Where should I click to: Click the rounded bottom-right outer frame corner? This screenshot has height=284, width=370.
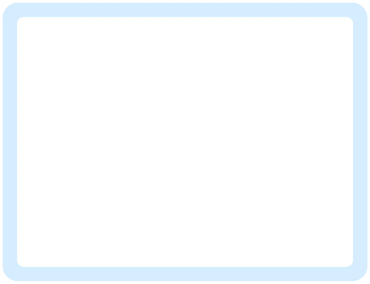click(x=362, y=276)
